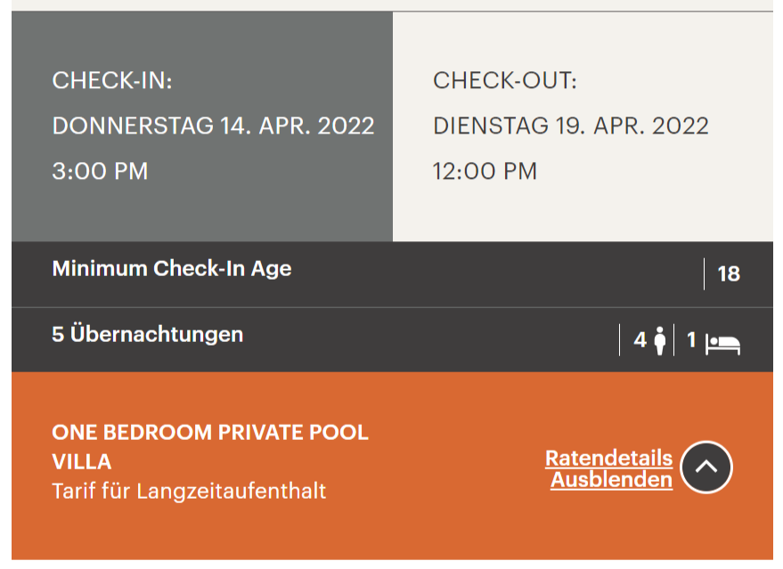
Task: Select check-in date Donnerstag 14. Apr. 2022
Action: (213, 126)
